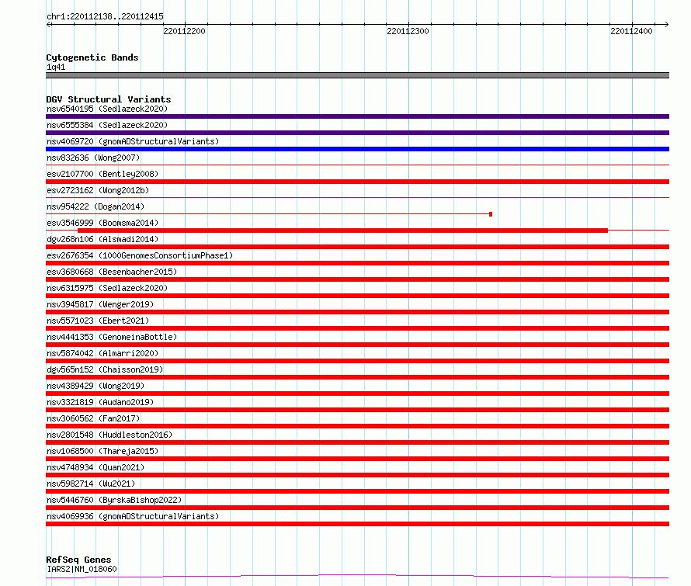This screenshot has width=691, height=586.
Task: Click the gray 1q41 cytogenetic band bar
Action: click(357, 75)
